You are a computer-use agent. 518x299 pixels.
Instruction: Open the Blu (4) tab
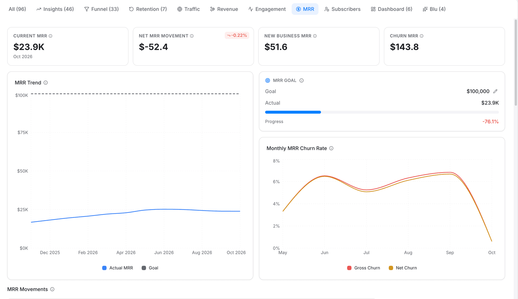(x=434, y=9)
